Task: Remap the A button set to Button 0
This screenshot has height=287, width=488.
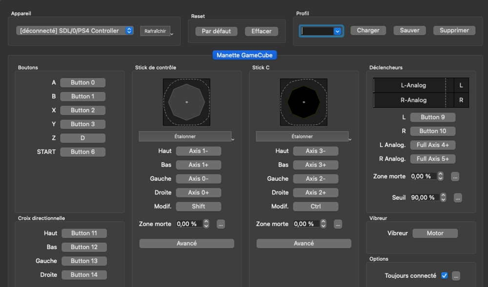Action: 82,83
